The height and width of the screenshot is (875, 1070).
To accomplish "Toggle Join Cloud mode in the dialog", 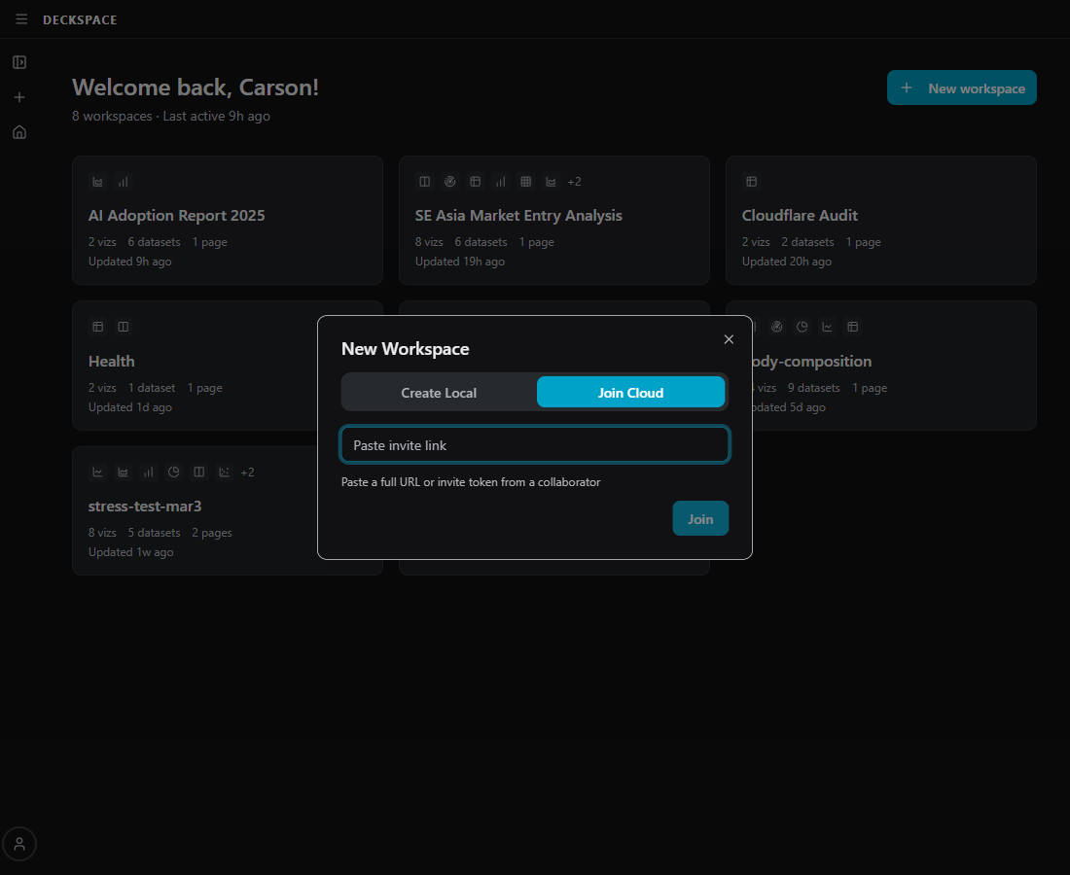I will click(x=630, y=393).
